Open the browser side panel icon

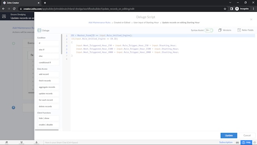(x=231, y=9)
